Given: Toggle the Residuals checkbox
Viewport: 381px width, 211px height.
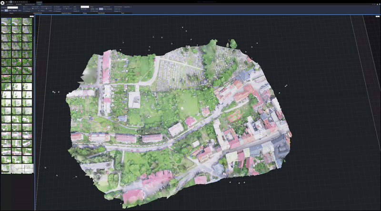Looking at the screenshot, I should (55, 11).
